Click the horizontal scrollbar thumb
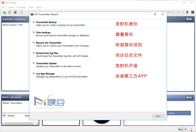The height and width of the screenshot is (132, 196). click(19, 123)
